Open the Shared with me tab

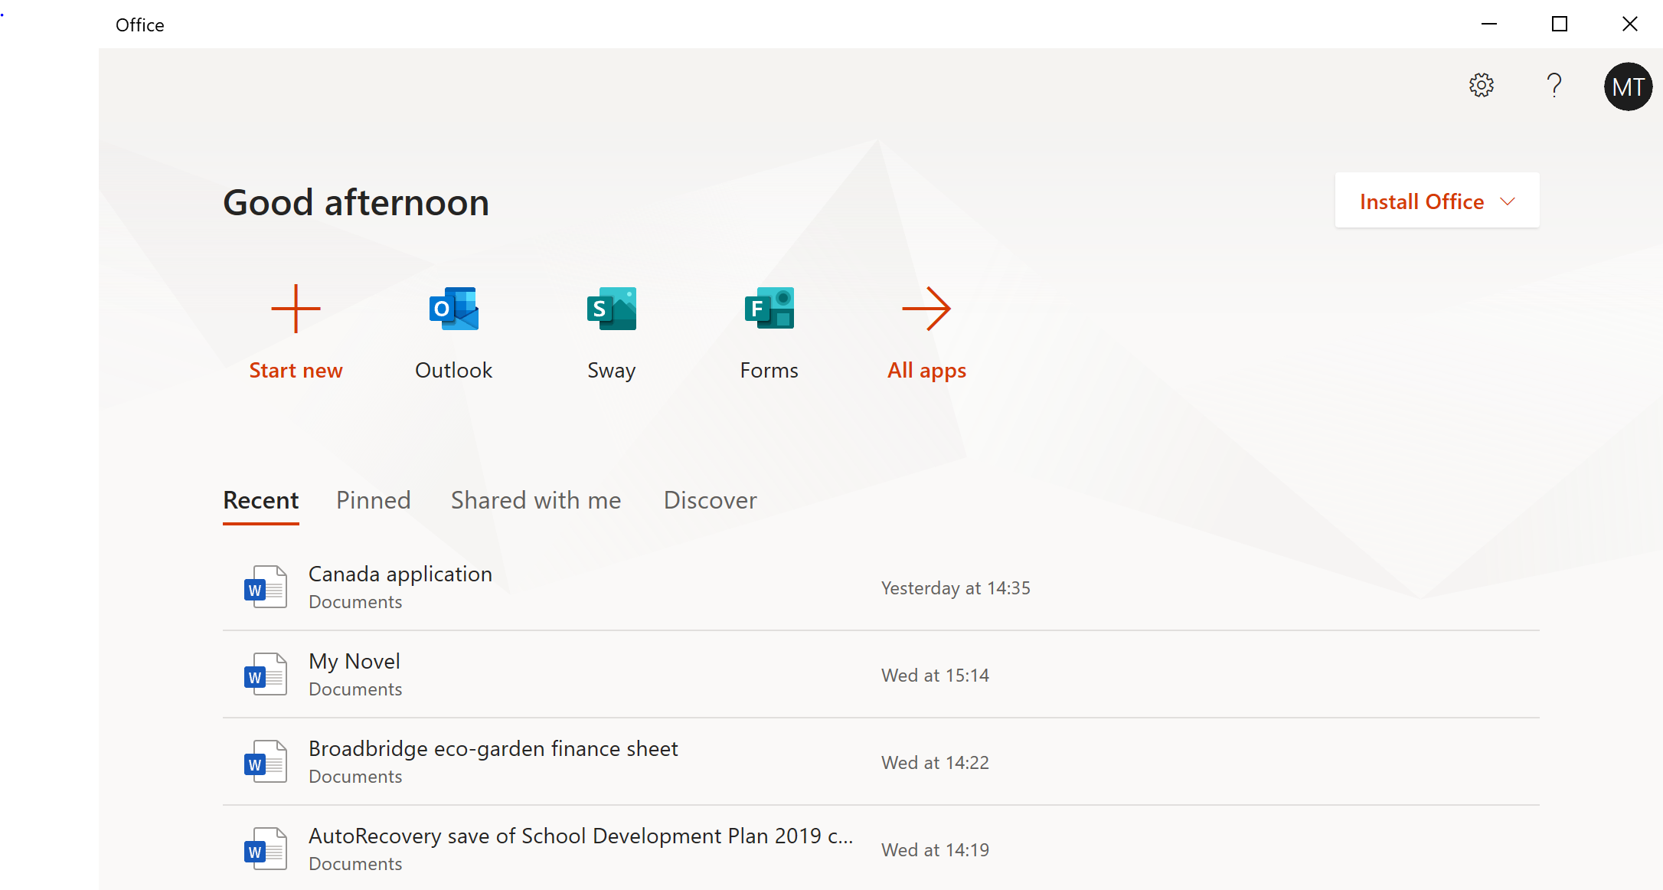tap(536, 500)
